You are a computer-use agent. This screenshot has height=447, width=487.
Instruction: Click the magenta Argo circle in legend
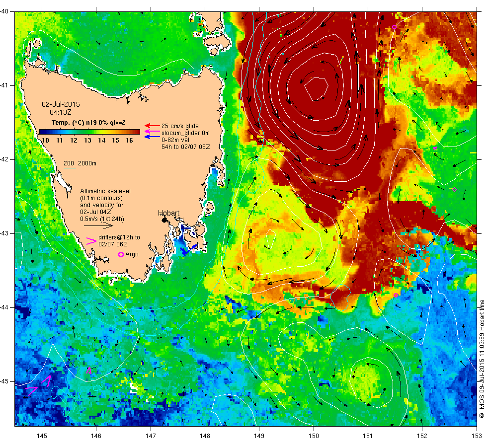[x=121, y=254]
